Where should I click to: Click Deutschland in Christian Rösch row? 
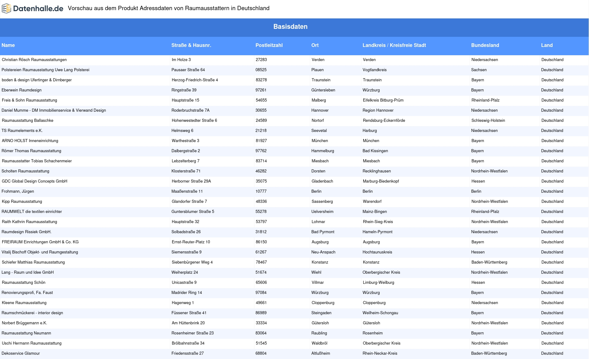pyautogui.click(x=552, y=60)
